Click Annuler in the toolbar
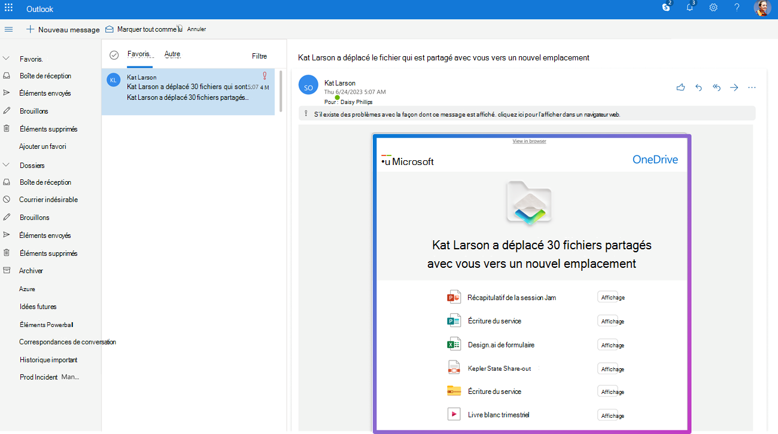 pos(196,29)
